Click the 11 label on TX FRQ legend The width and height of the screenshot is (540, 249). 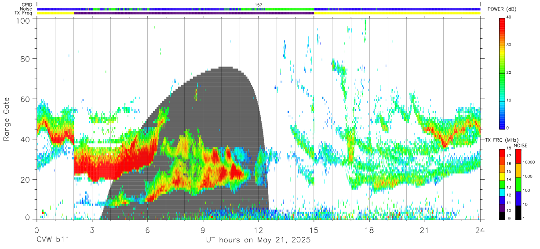pos(509,203)
